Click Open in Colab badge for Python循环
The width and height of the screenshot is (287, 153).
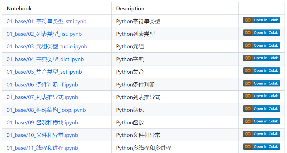[x=262, y=109]
